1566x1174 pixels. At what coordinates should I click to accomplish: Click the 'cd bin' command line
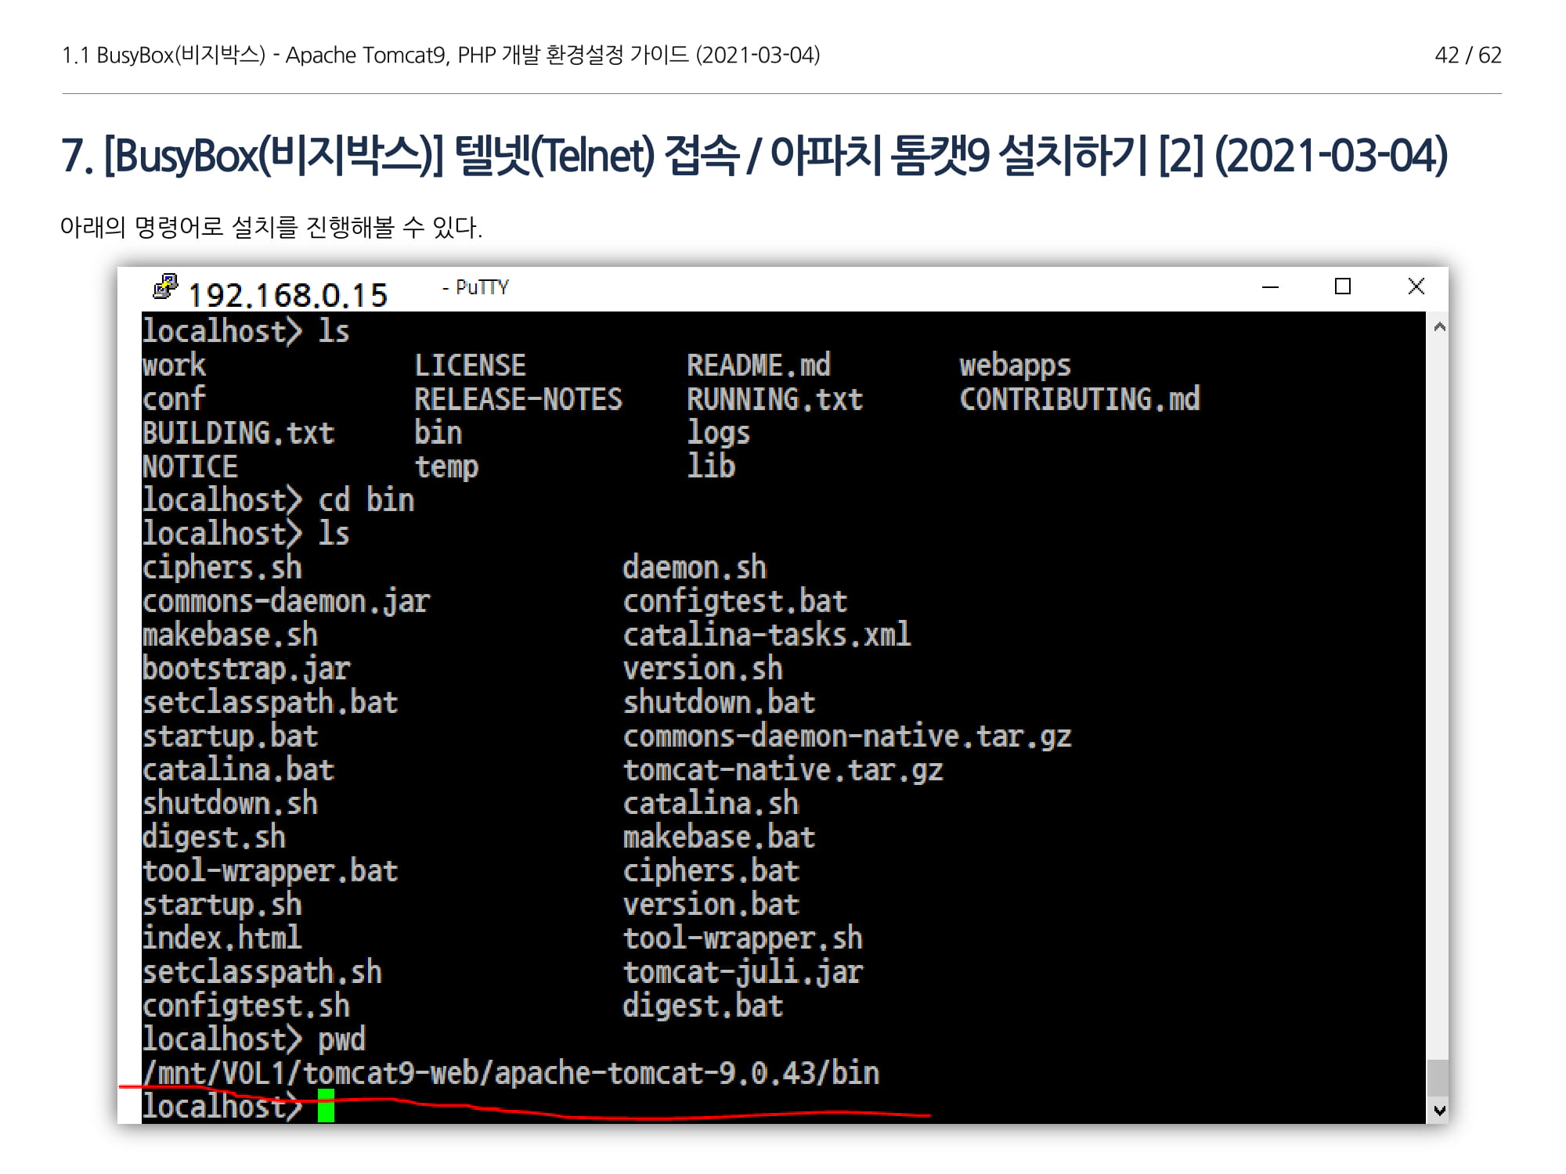tap(366, 500)
